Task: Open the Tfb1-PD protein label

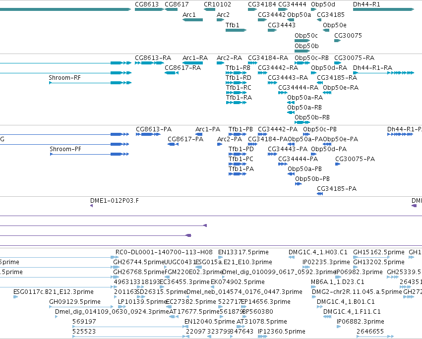Action: (x=241, y=149)
